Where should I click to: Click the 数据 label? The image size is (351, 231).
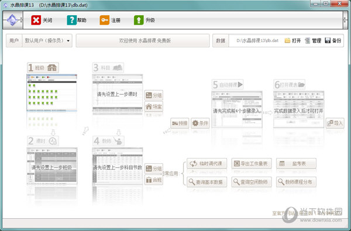tap(221, 40)
